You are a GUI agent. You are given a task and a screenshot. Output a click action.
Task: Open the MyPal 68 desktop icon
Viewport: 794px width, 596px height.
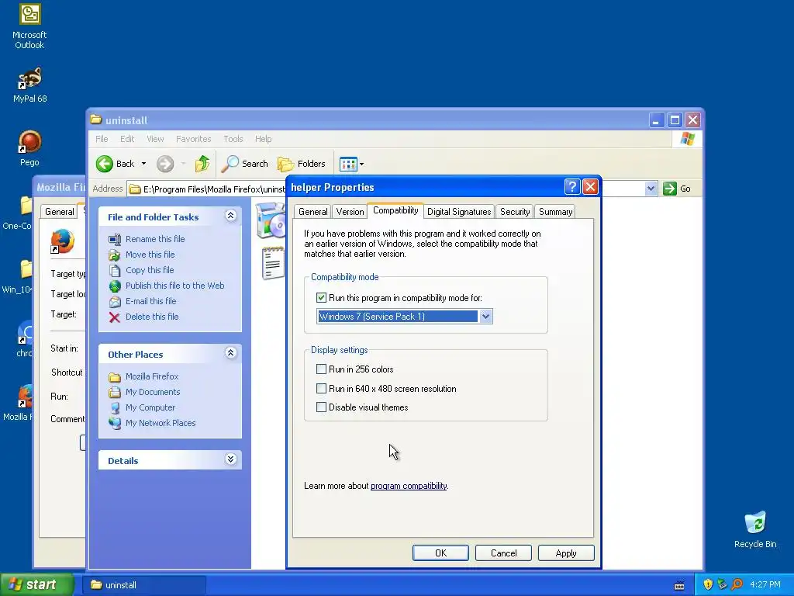pos(29,85)
